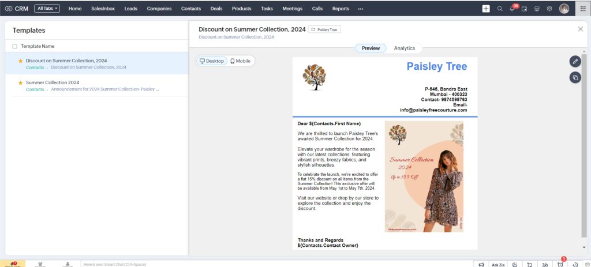Open the notifications bell icon
Screen dimensions: 591x267
pyautogui.click(x=513, y=9)
